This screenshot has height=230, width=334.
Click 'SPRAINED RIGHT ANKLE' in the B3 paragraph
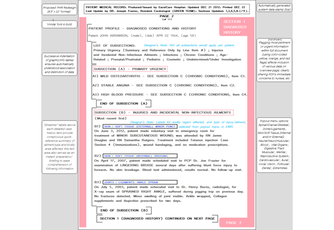pos(143,191)
